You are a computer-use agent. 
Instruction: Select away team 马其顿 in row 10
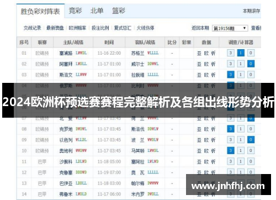point(137,151)
